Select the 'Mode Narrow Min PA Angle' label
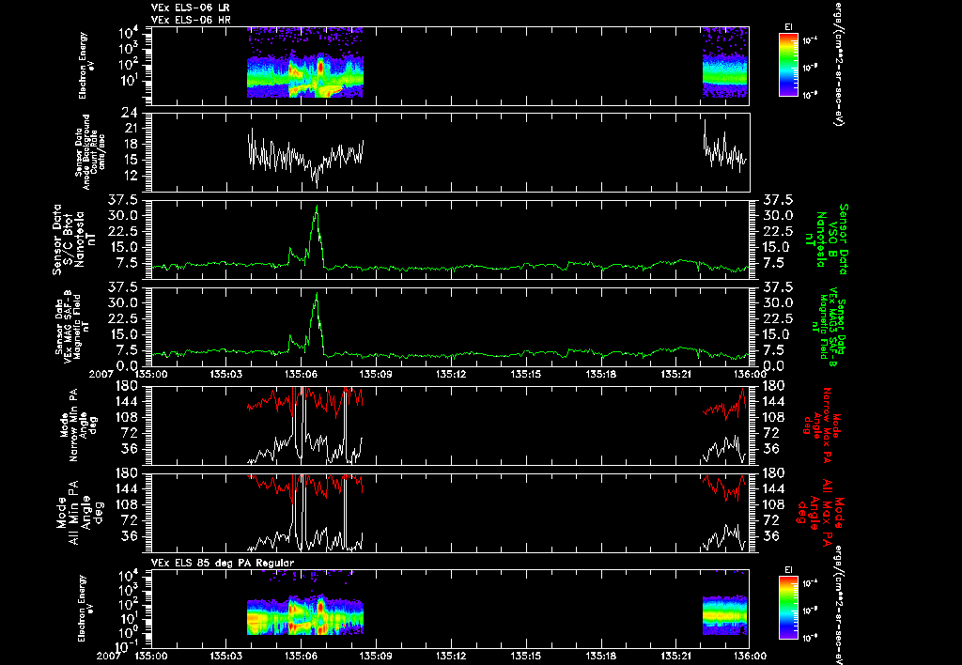Viewport: 962px width, 665px height. tap(79, 425)
